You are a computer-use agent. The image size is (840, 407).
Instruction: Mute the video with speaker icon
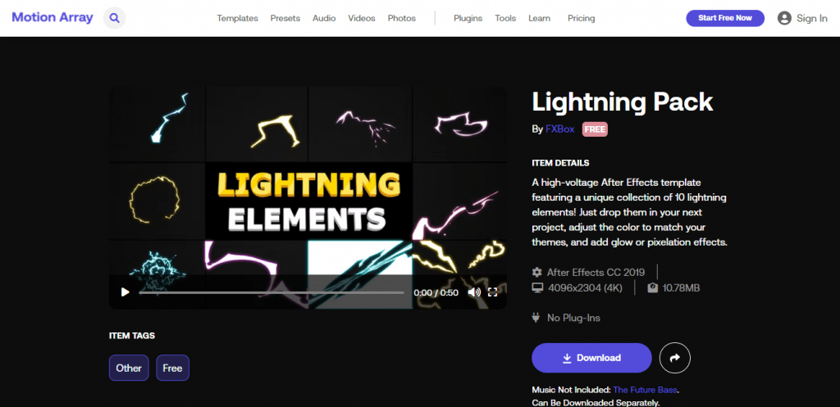point(474,292)
